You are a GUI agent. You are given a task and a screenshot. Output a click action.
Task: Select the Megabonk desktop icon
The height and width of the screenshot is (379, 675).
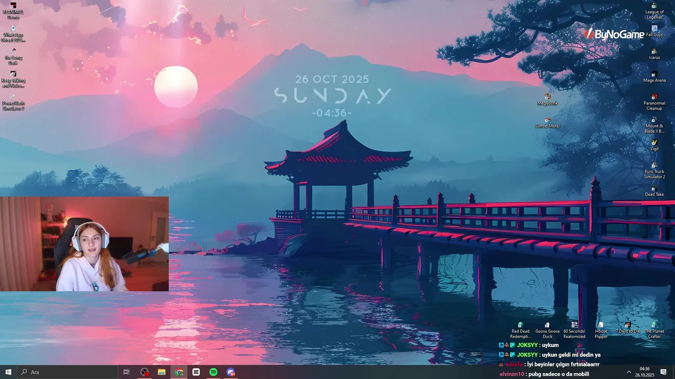(x=547, y=99)
